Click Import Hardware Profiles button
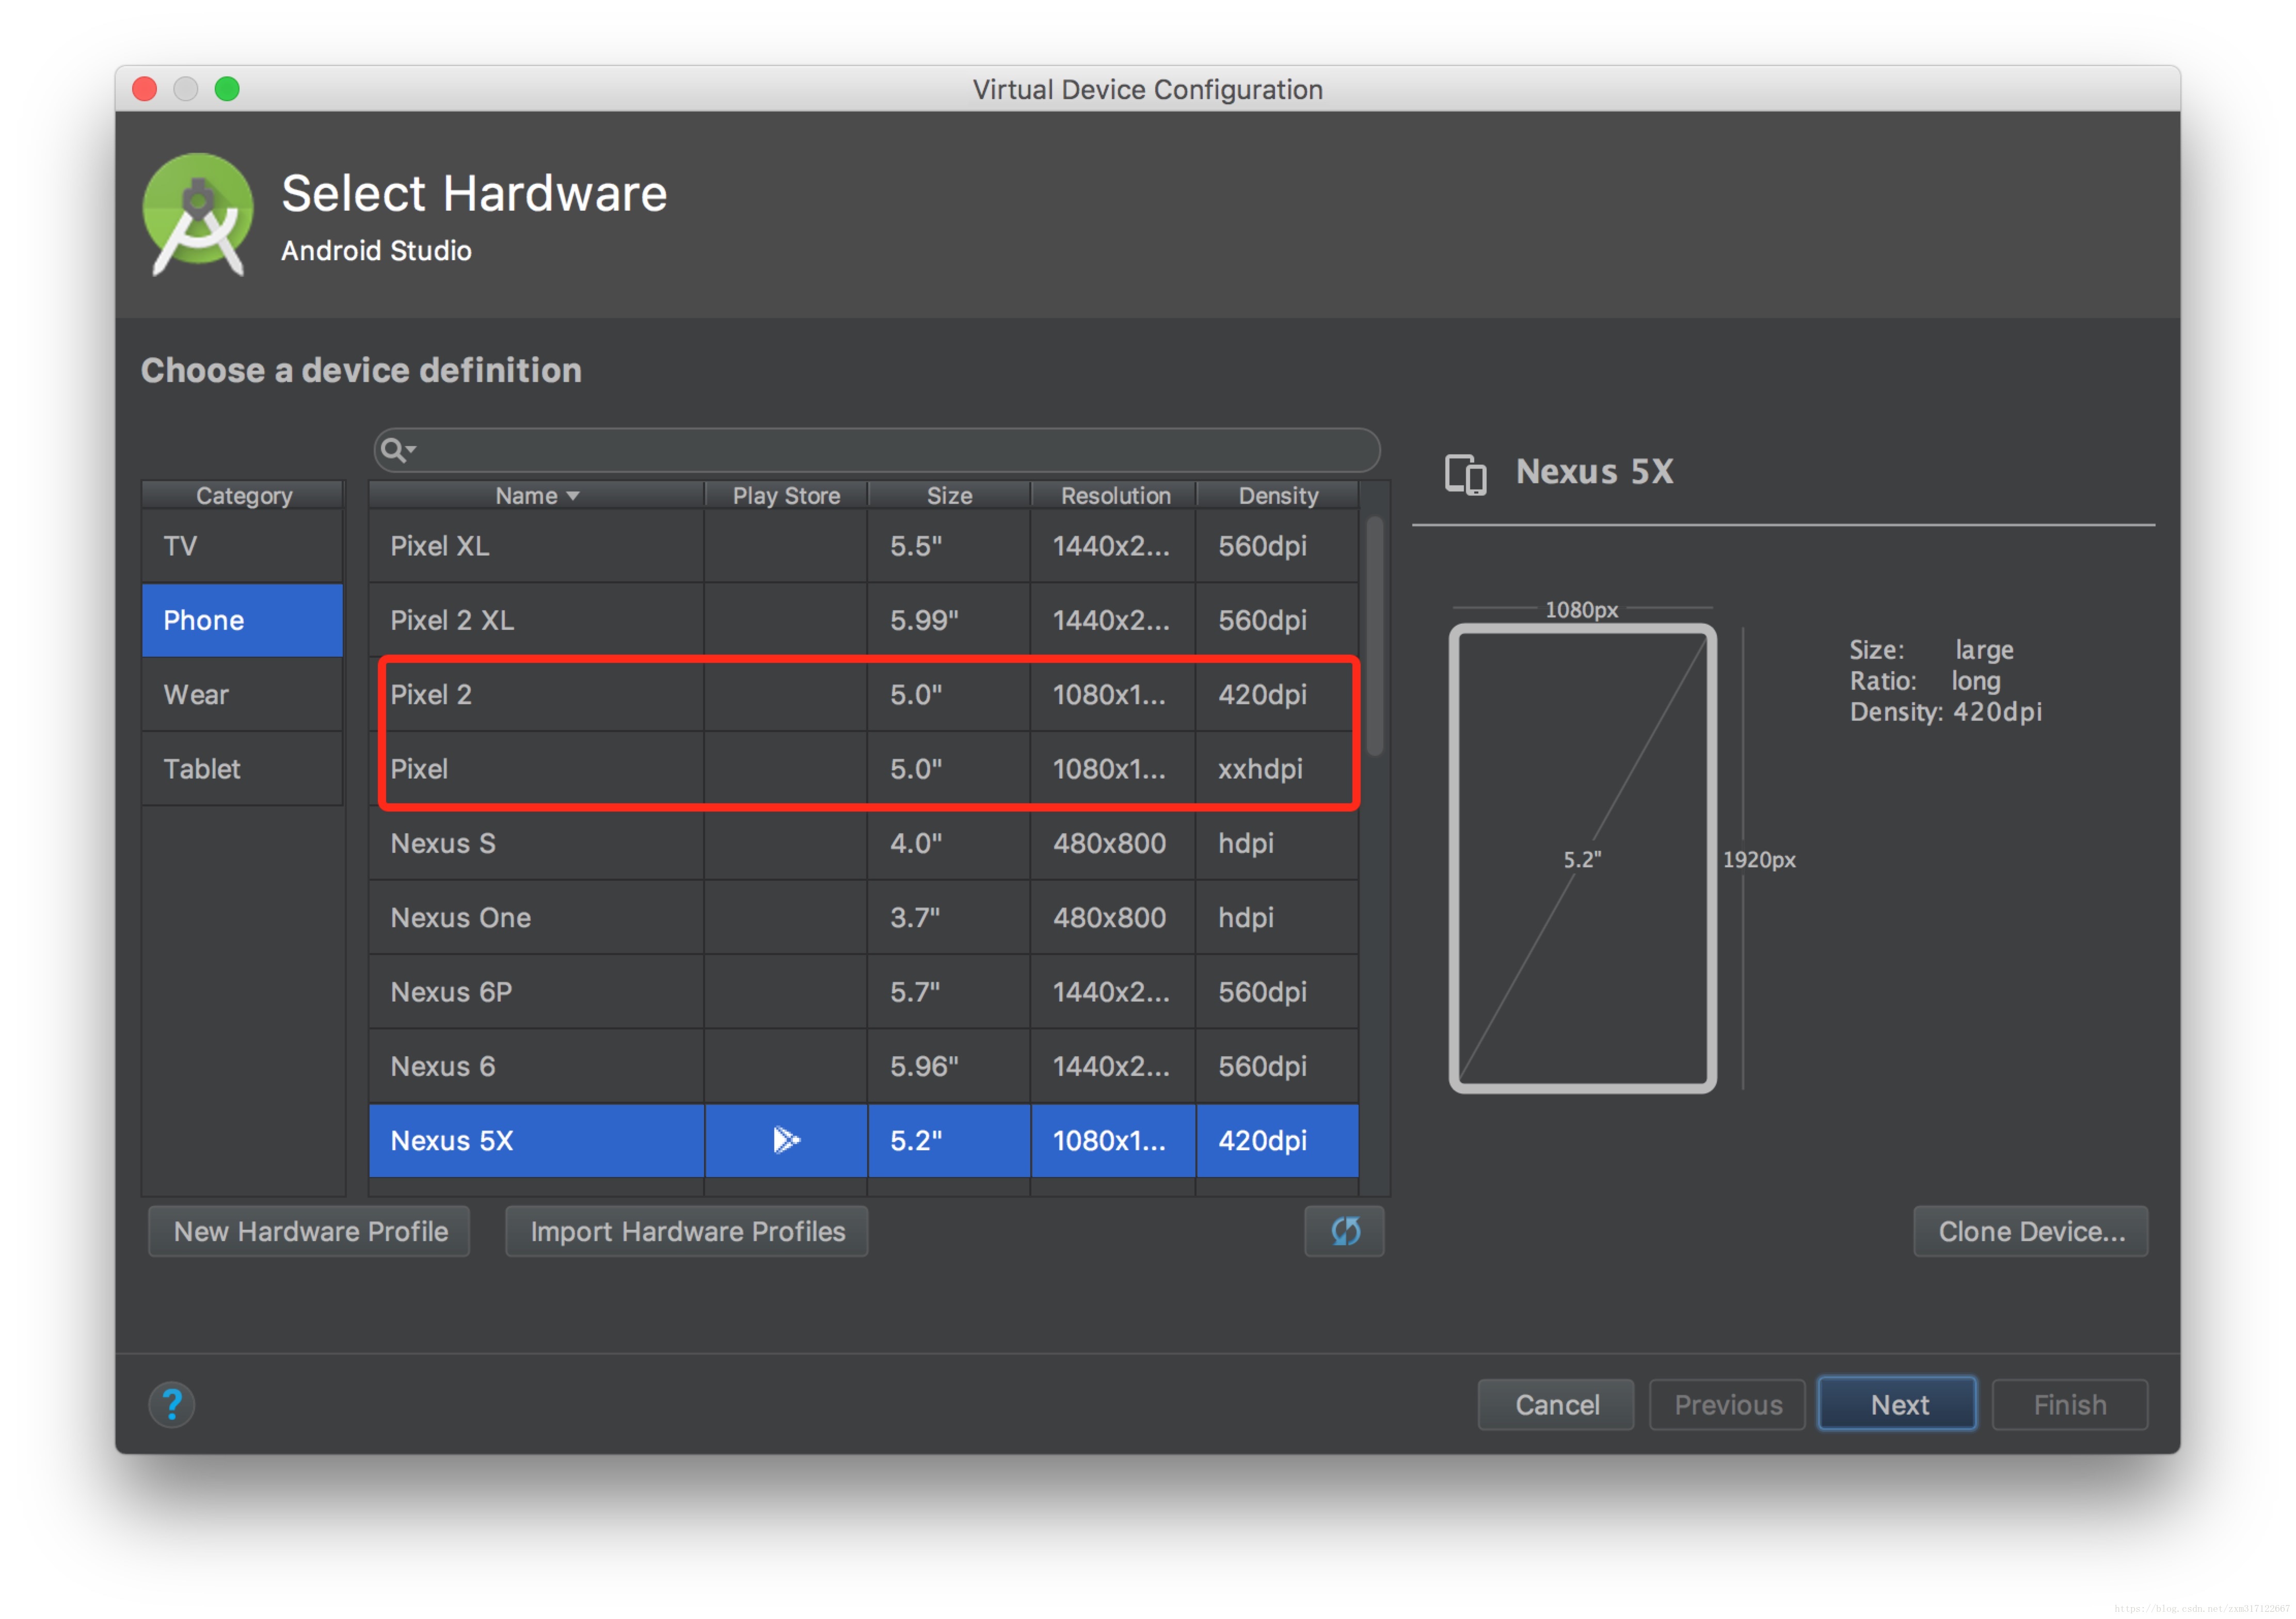The width and height of the screenshot is (2296, 1619). click(x=687, y=1231)
